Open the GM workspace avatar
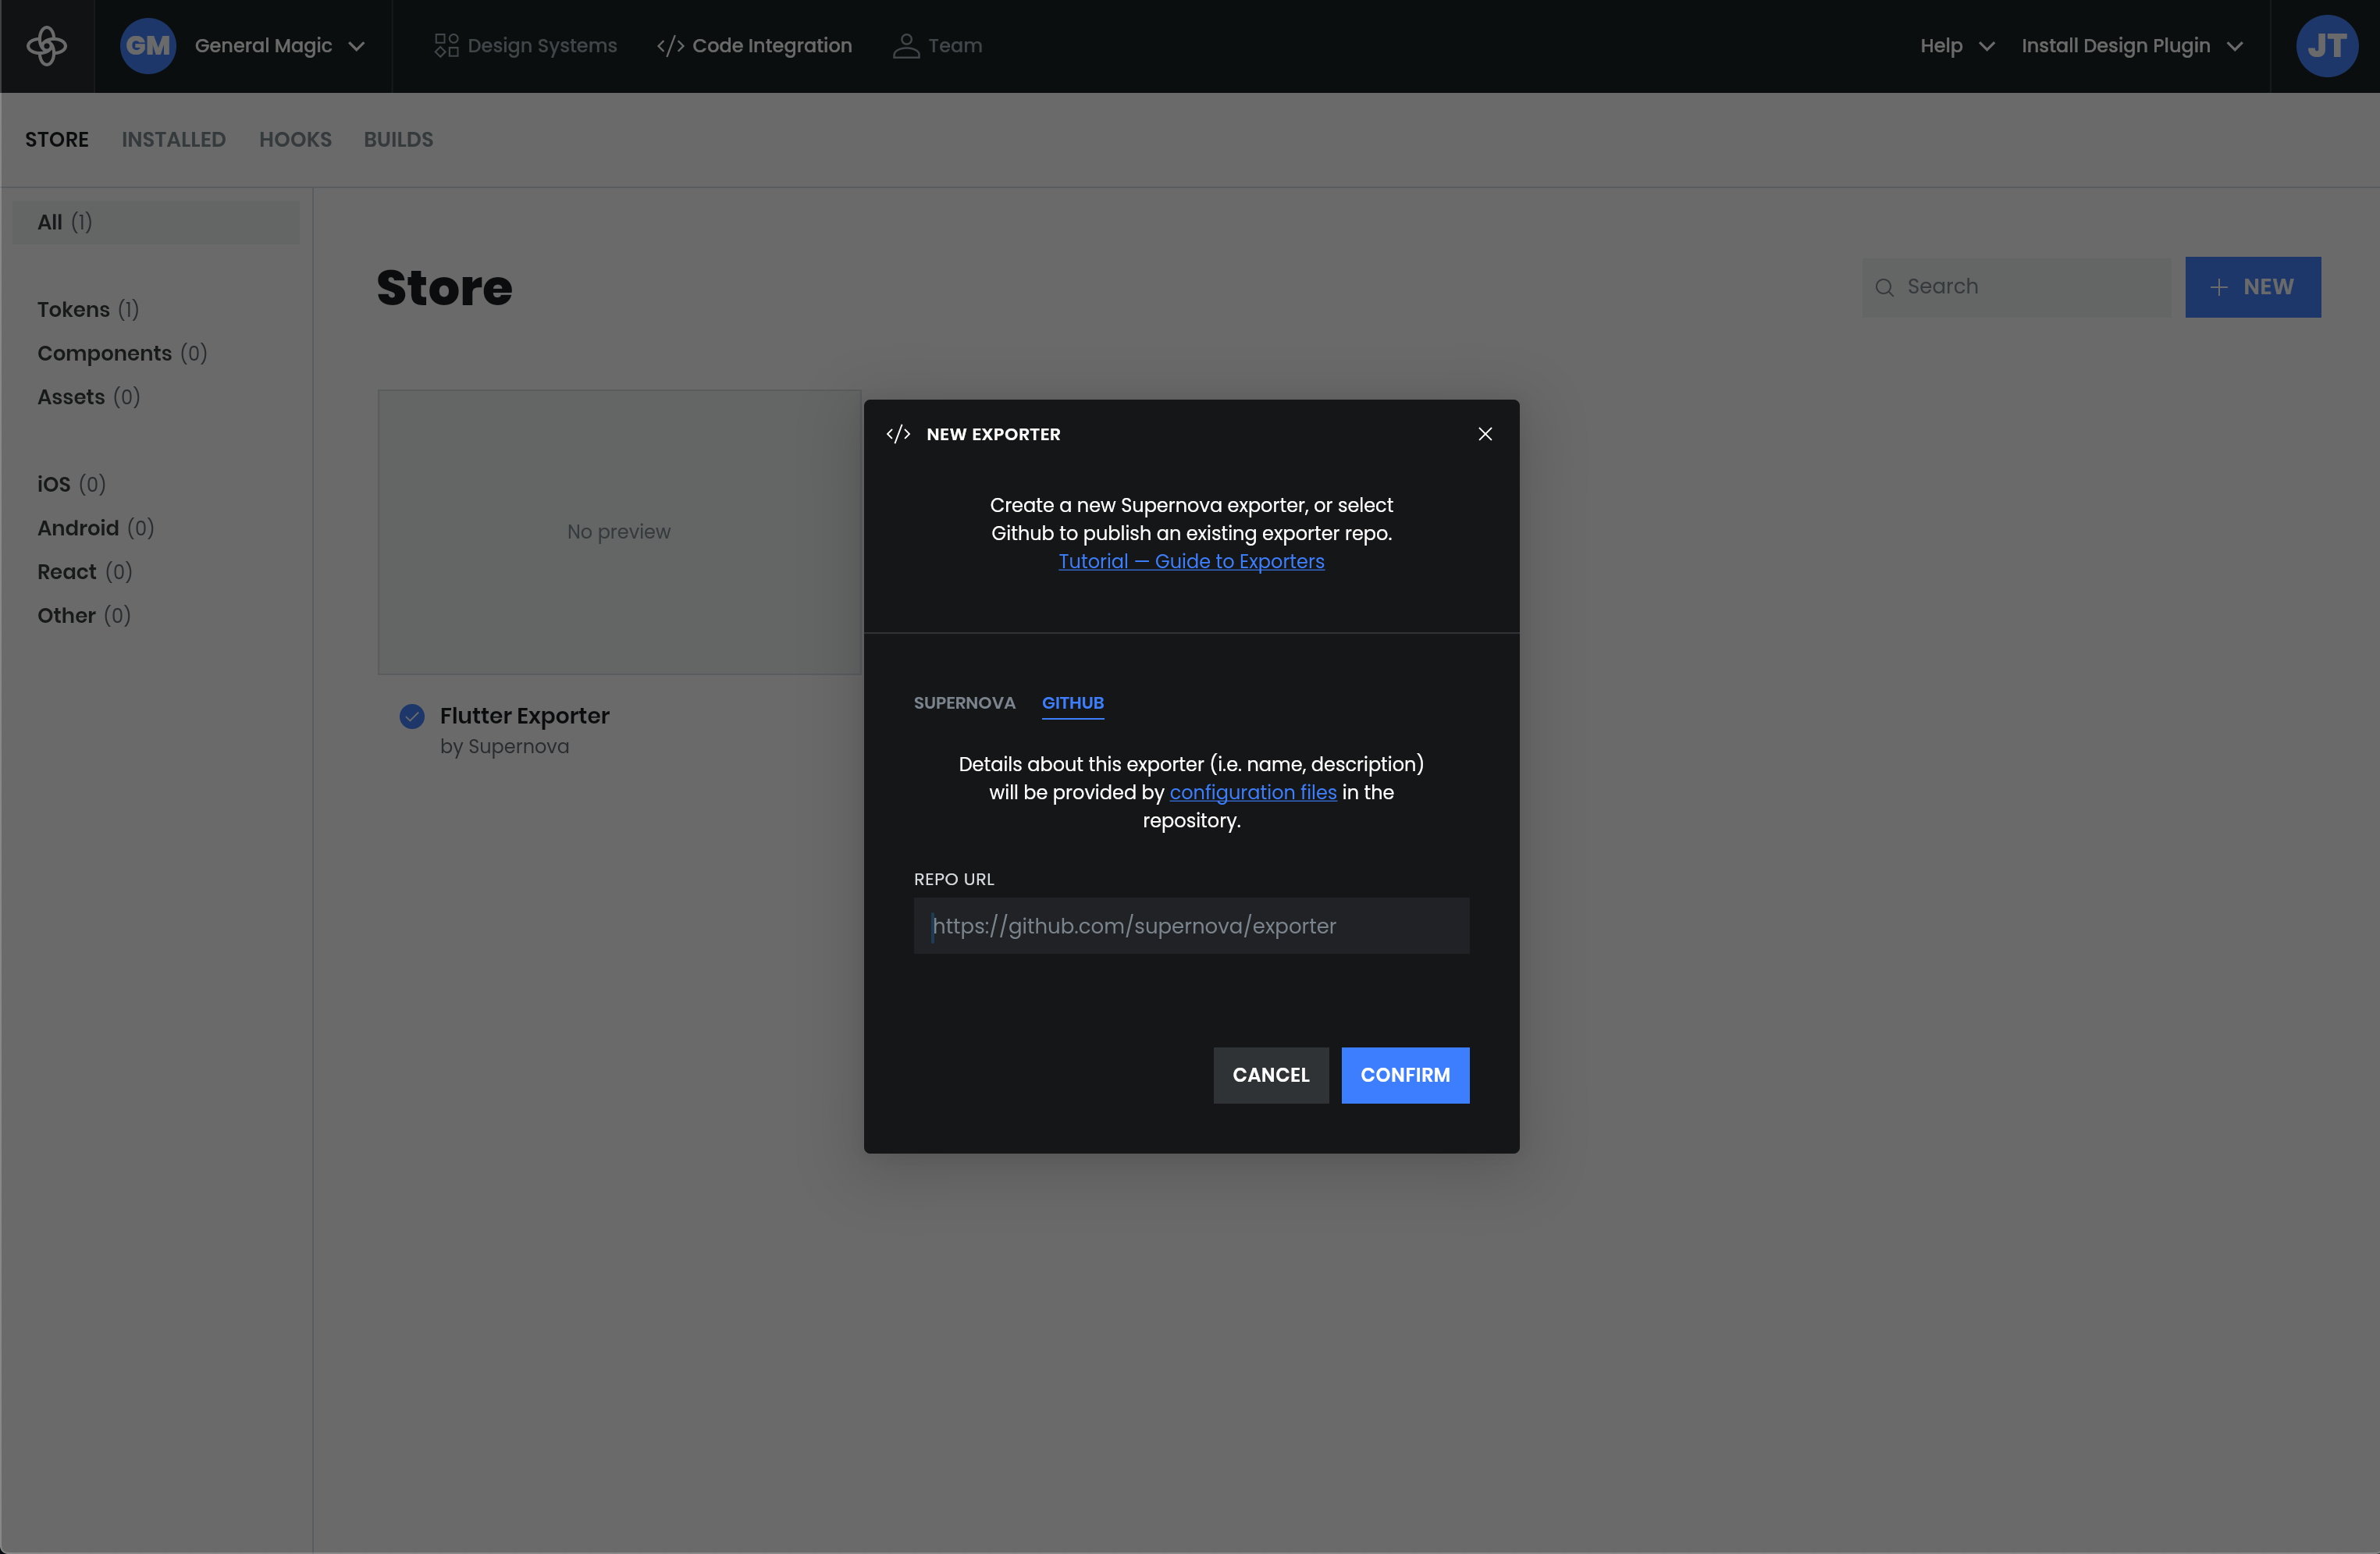This screenshot has height=1554, width=2380. pyautogui.click(x=148, y=46)
